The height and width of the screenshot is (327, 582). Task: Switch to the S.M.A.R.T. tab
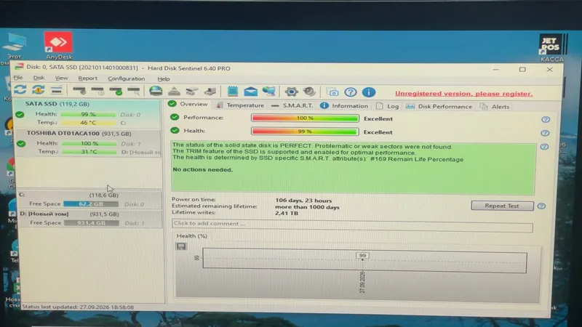click(x=292, y=105)
